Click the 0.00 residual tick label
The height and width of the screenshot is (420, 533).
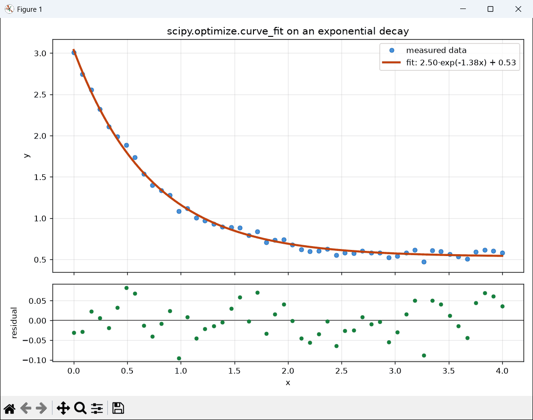(x=37, y=320)
